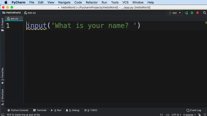Open Search Everywhere magnifier icon

click(x=204, y=13)
